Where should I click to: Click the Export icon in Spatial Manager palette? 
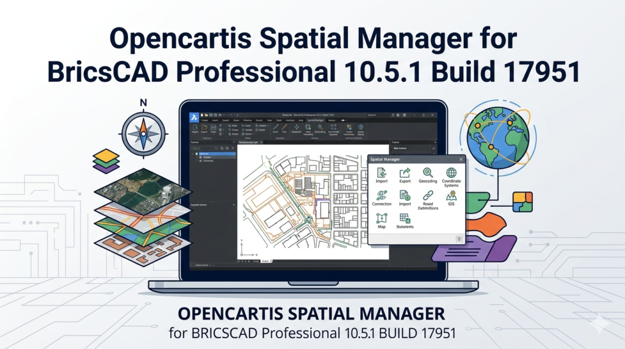(405, 173)
